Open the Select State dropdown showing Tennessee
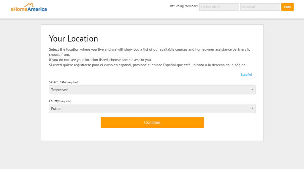 (x=152, y=90)
